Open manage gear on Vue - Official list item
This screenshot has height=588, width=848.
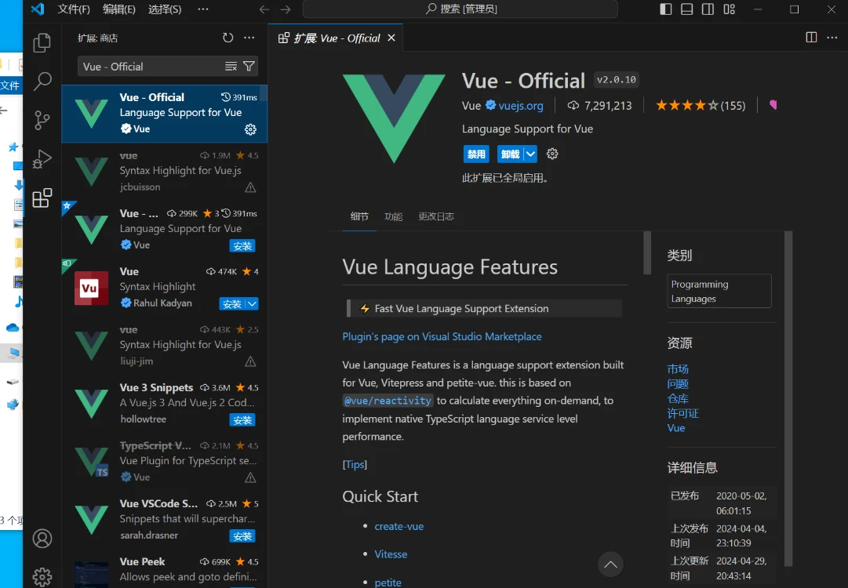(x=250, y=129)
